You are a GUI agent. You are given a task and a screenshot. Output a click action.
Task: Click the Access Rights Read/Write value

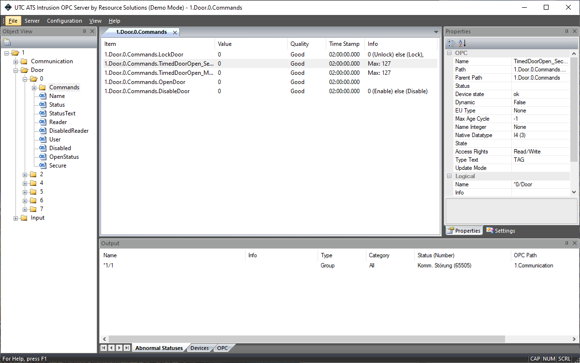(x=541, y=152)
